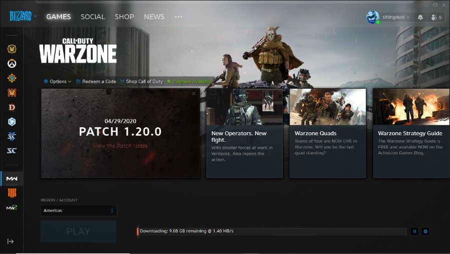Open World of Warcraft from the sidebar

pos(12,49)
